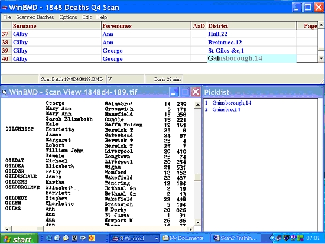Click the second quick launch icon
Image resolution: width=325 pixels, height=244 pixels.
(x=57, y=238)
